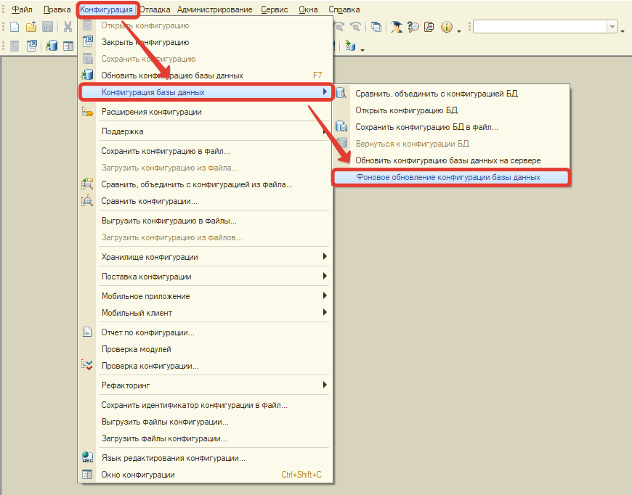The height and width of the screenshot is (495, 632).
Task: Choose Выгрузить файлы конфигурации...
Action: tap(206, 422)
